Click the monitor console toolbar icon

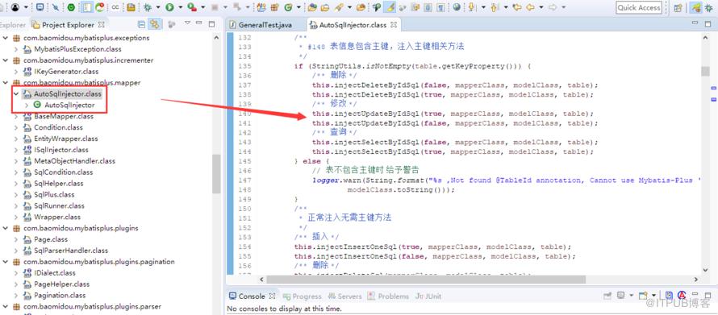(40, 7)
